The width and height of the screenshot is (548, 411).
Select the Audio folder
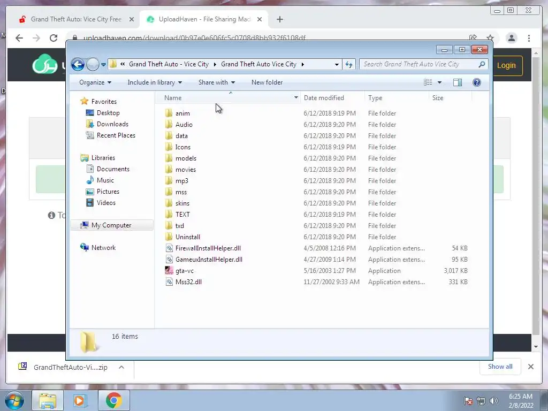pos(184,124)
